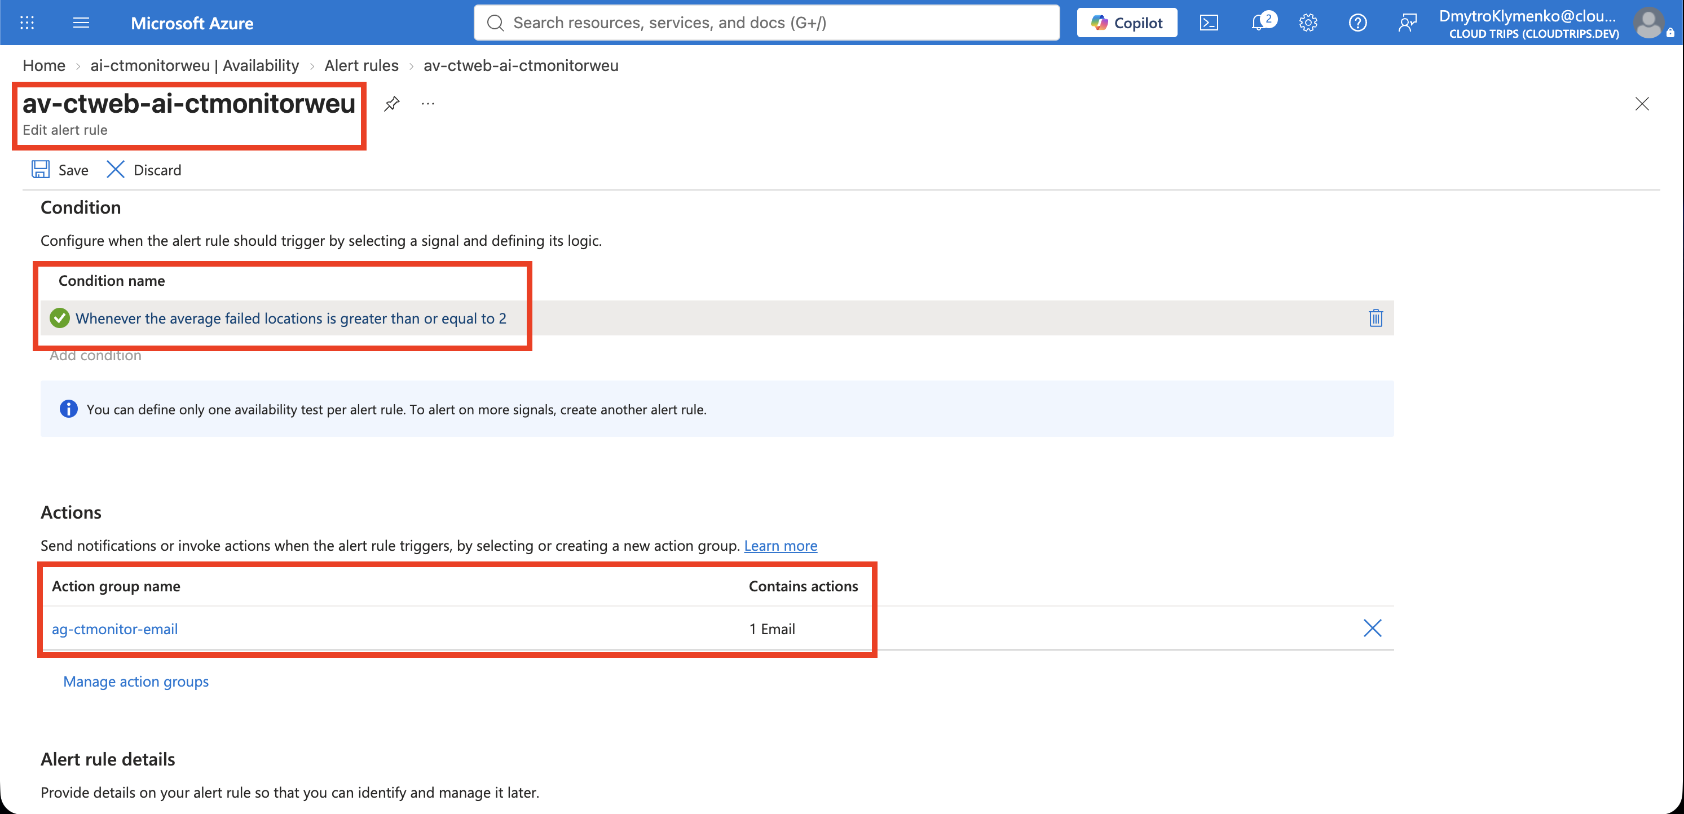Click the Action group name column header
Image resolution: width=1684 pixels, height=814 pixels.
(116, 586)
